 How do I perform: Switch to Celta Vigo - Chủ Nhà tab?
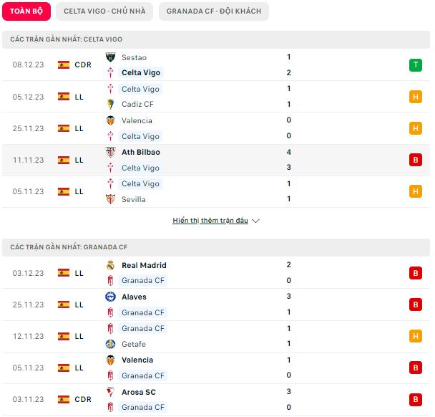point(104,11)
